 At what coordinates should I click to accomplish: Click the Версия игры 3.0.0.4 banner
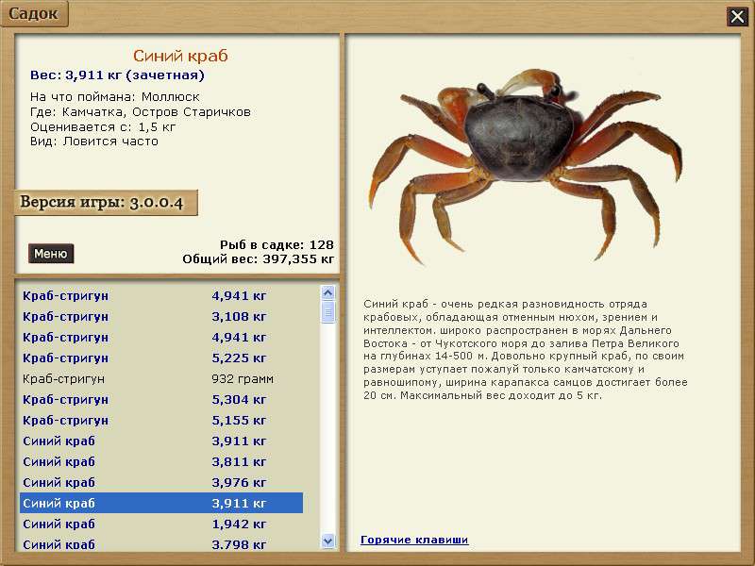click(106, 203)
